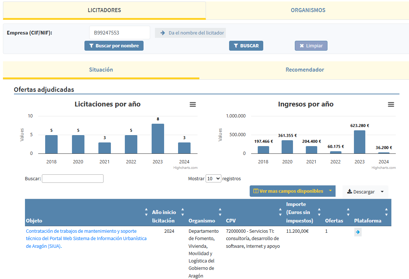Click the 2021 bar in Licitaciones chart
This screenshot has height=279, width=409.
point(105,148)
